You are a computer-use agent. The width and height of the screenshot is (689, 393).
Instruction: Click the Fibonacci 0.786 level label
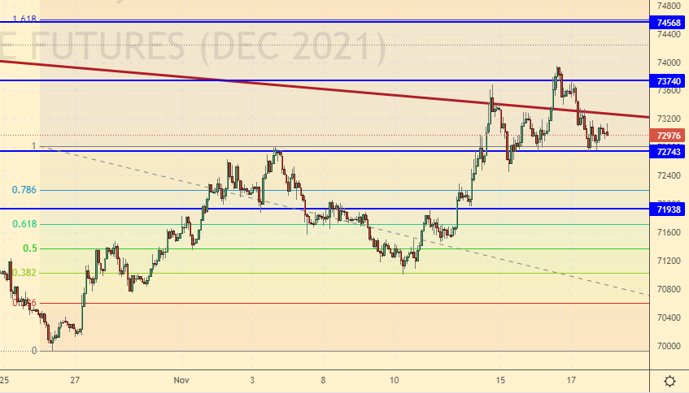24,190
